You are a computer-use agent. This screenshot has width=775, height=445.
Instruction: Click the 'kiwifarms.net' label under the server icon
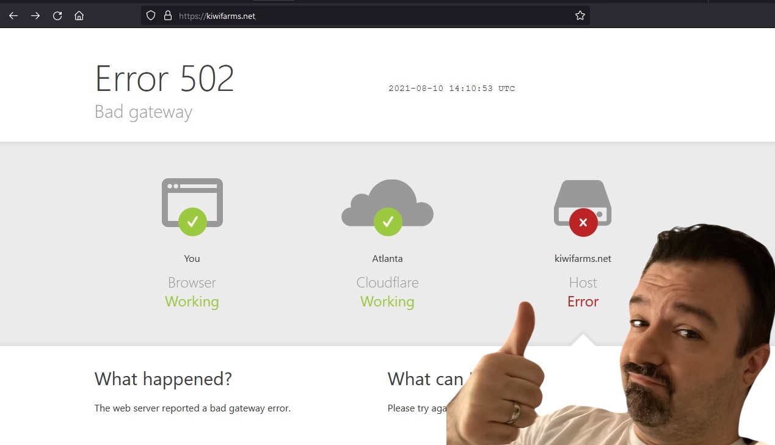(583, 259)
